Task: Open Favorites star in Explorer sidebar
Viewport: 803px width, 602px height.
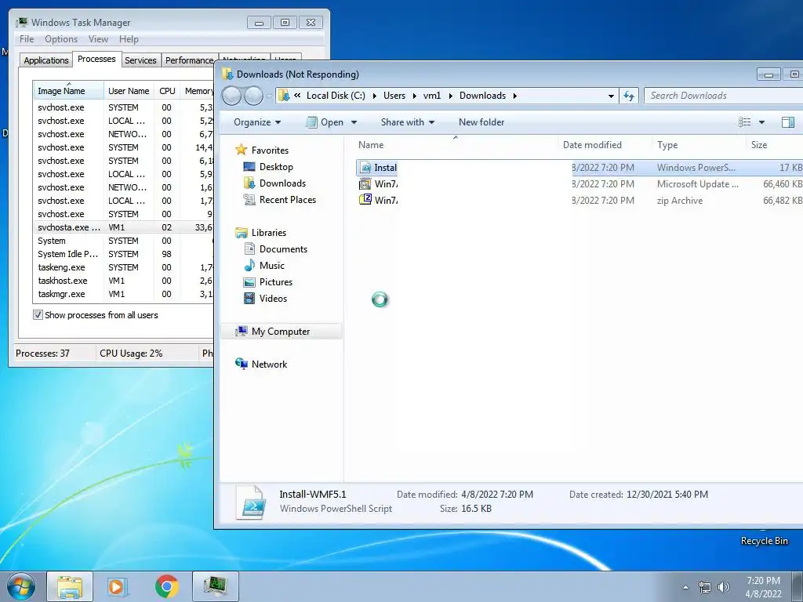Action: click(242, 150)
